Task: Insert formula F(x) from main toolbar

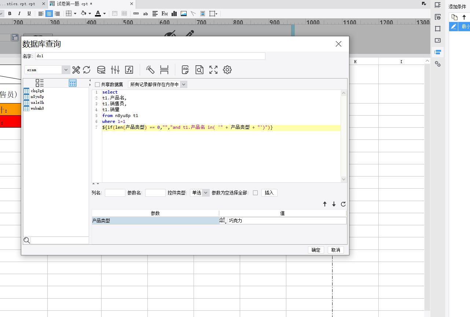Action: point(165,14)
